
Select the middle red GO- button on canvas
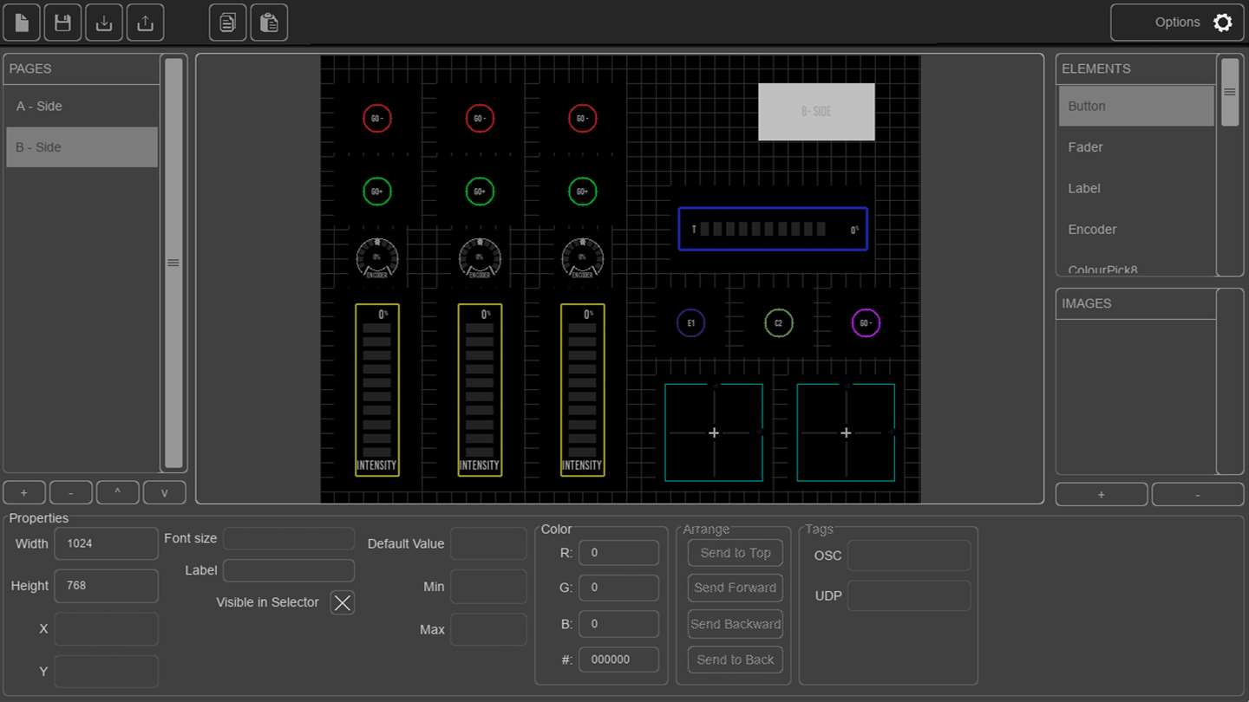tap(480, 118)
